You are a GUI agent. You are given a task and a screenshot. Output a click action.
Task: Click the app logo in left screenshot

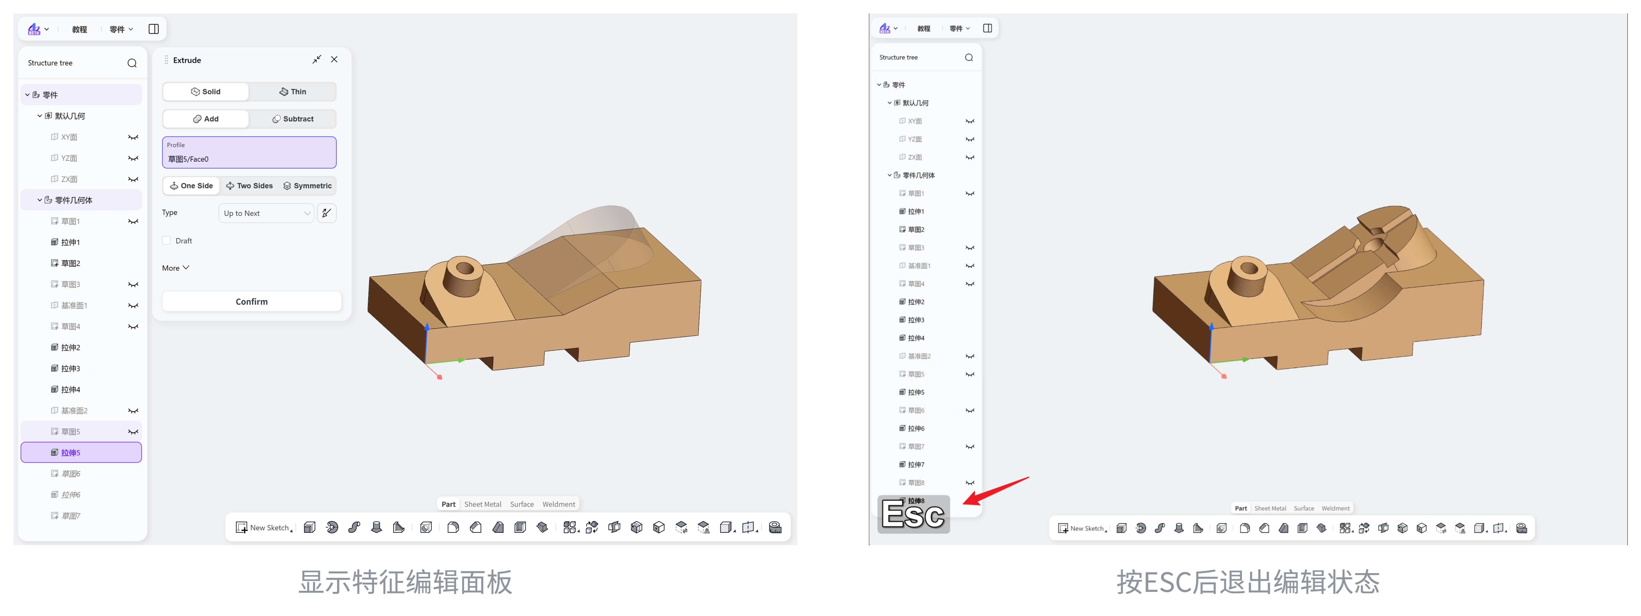point(34,29)
